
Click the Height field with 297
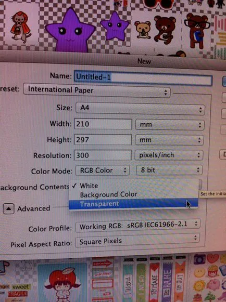(x=103, y=140)
